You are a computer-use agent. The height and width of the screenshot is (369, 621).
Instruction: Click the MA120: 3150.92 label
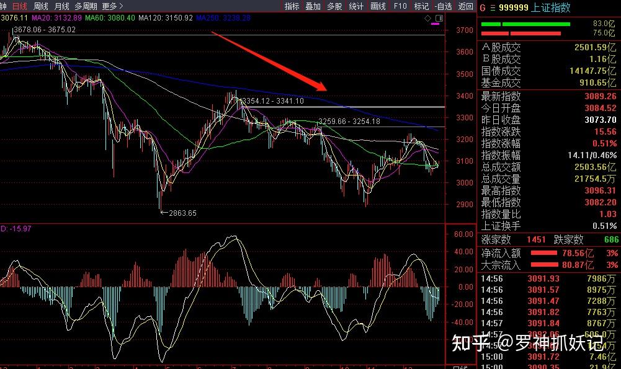tap(166, 18)
